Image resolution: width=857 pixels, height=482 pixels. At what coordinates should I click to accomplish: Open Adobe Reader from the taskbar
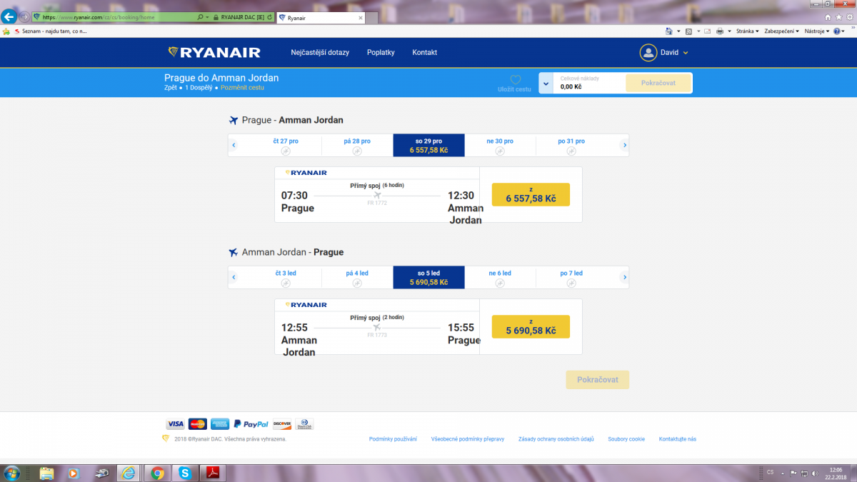[213, 473]
